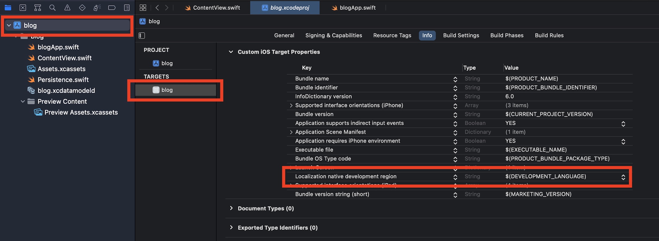The width and height of the screenshot is (659, 241).
Task: Open value popup for Application supports indirect input events
Action: (x=623, y=124)
